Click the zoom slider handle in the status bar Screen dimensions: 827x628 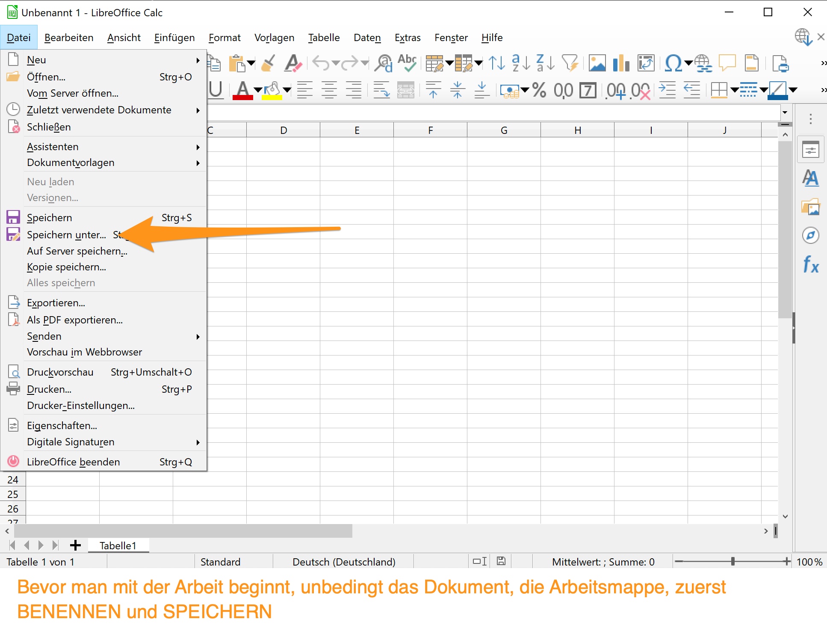tap(732, 561)
